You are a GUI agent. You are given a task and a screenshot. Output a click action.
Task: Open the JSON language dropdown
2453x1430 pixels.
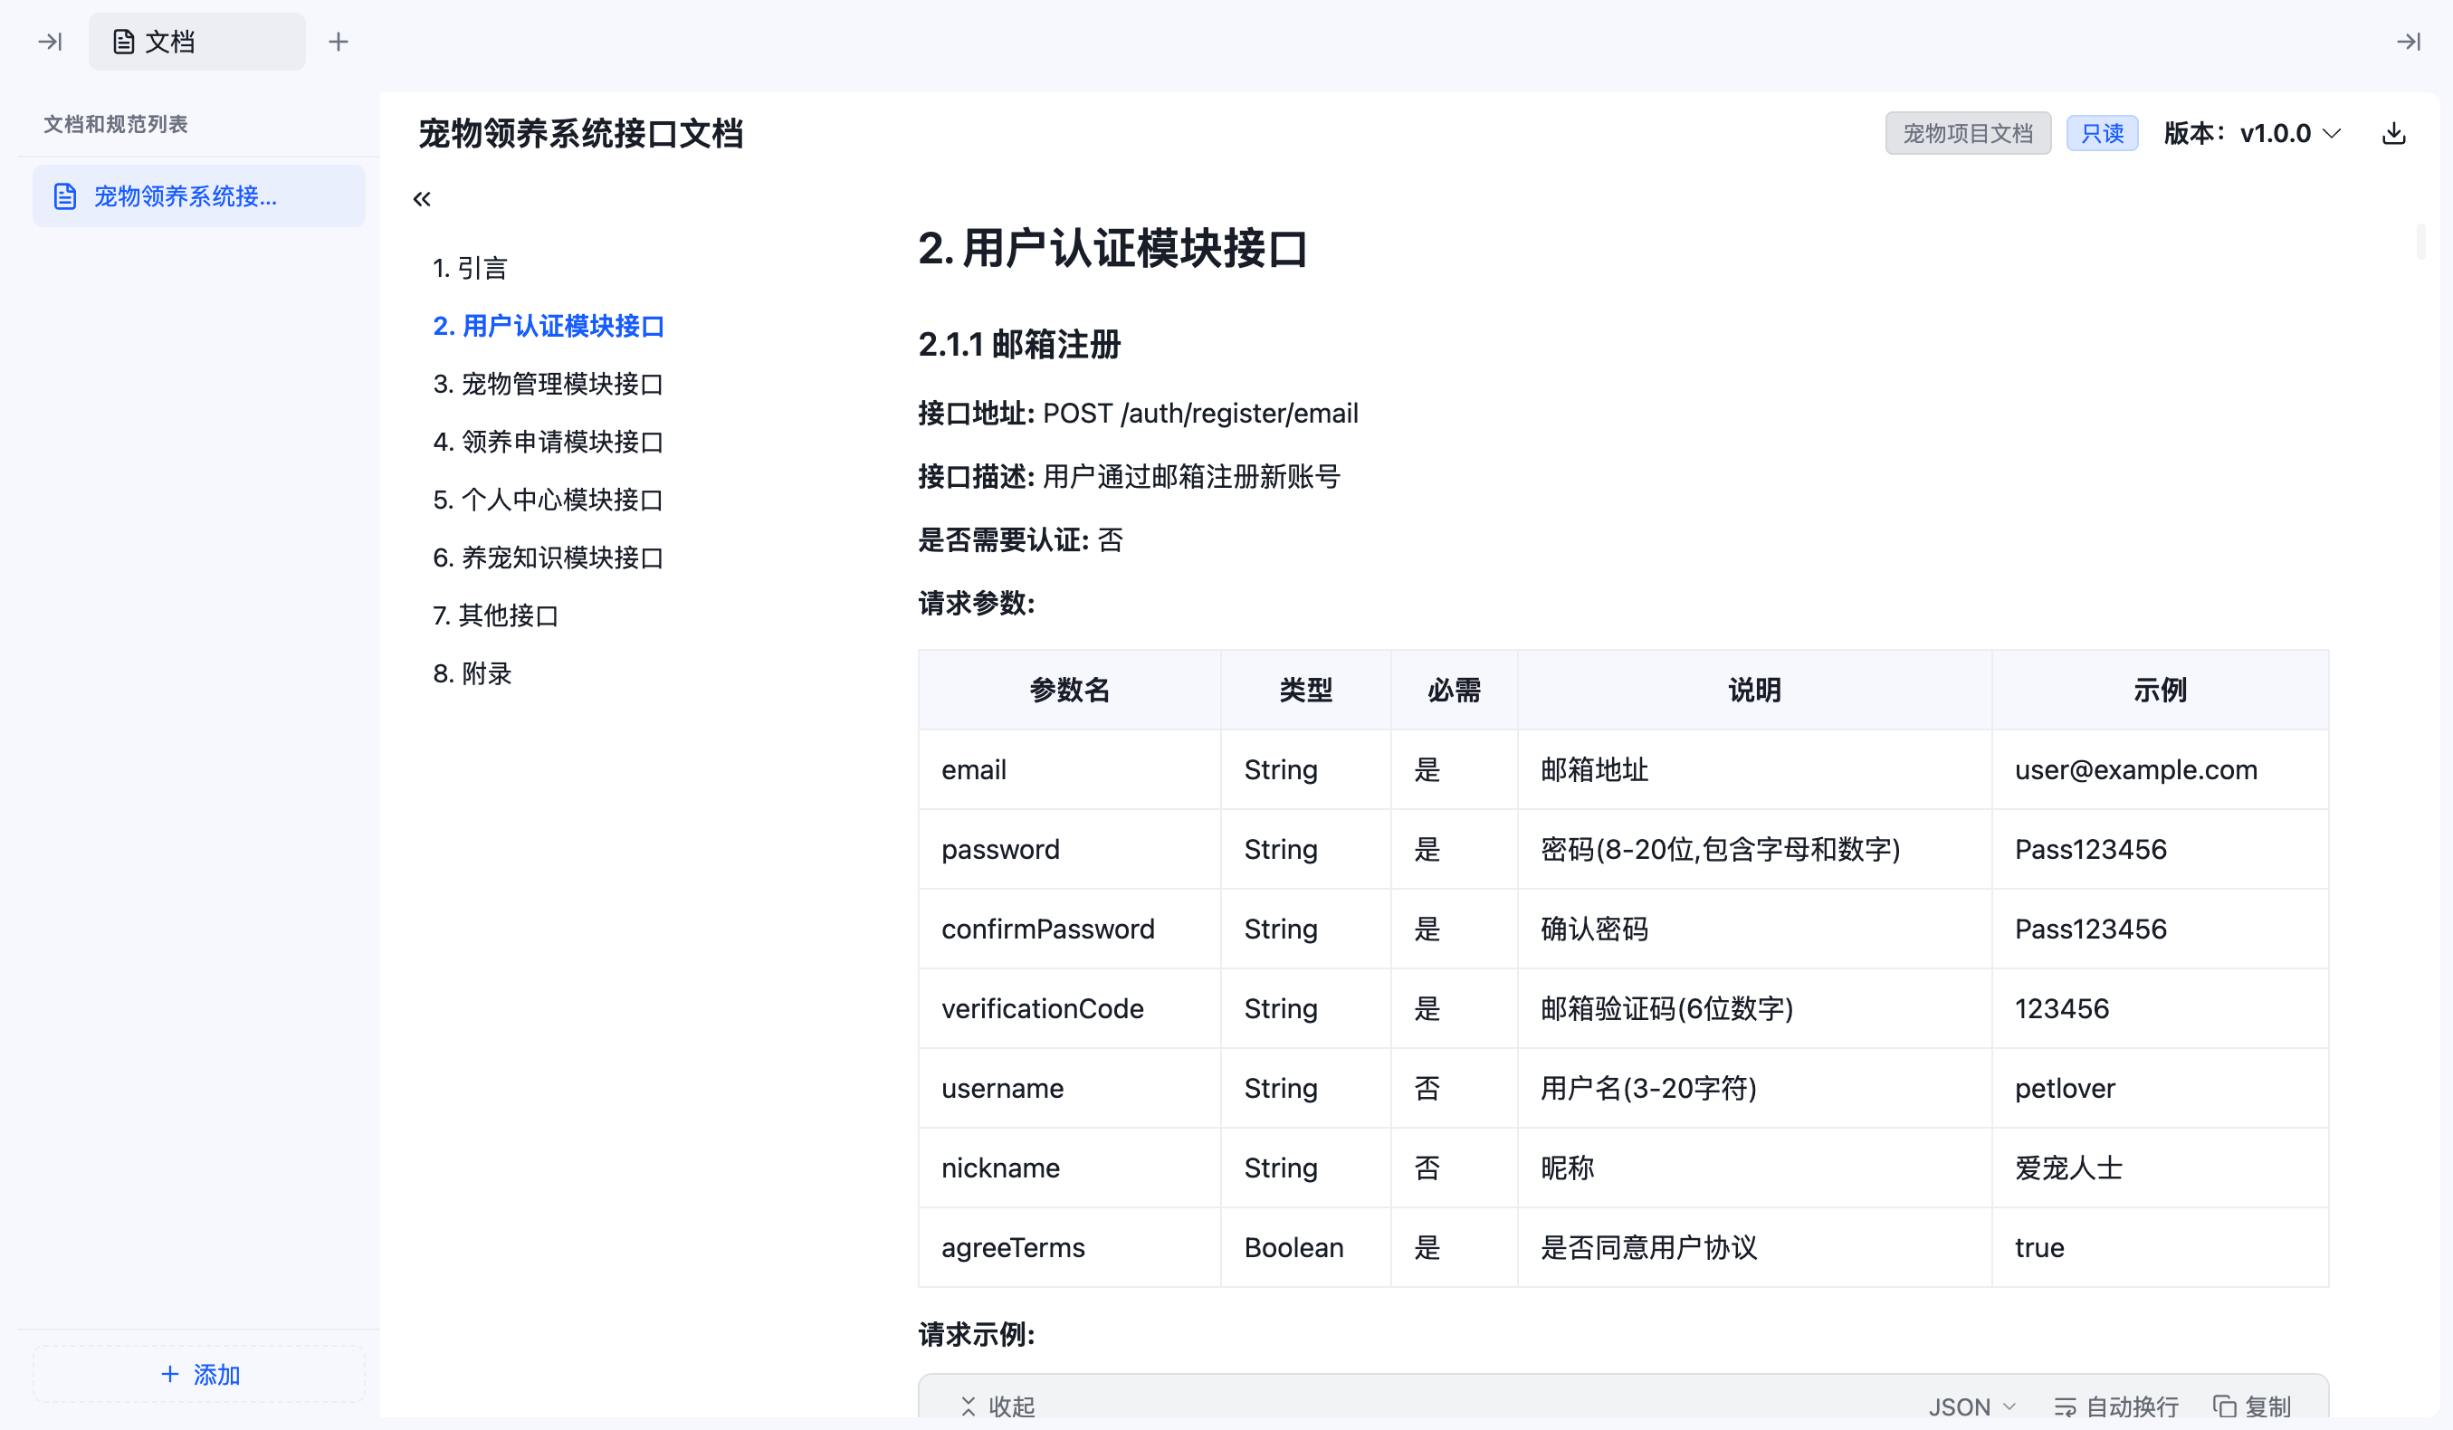[1971, 1406]
